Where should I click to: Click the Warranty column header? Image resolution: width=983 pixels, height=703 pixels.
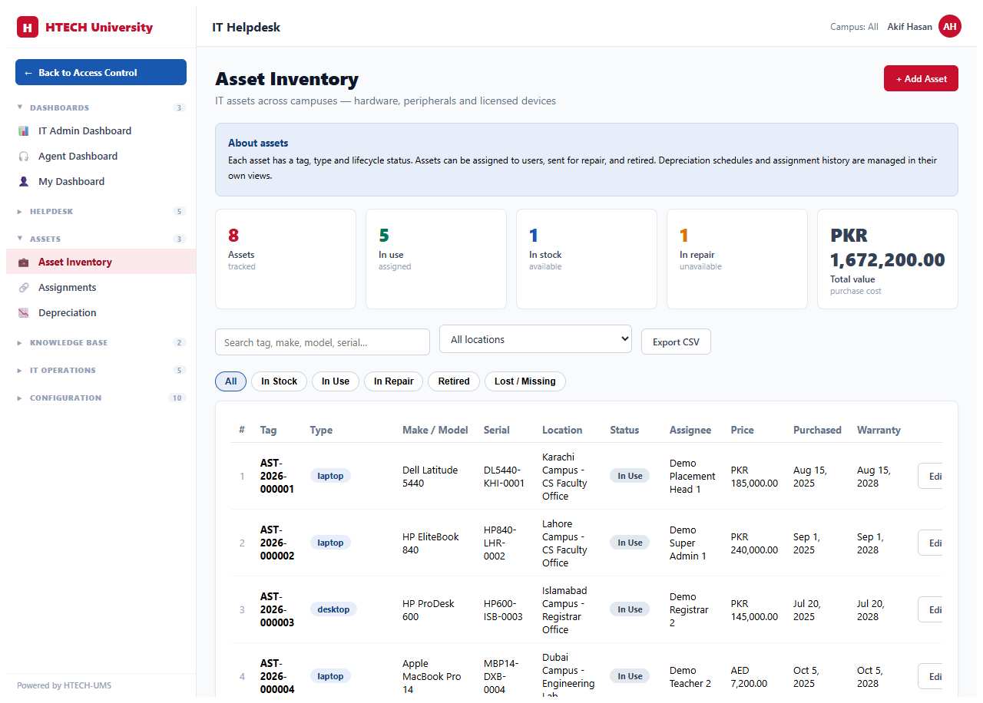coord(879,431)
